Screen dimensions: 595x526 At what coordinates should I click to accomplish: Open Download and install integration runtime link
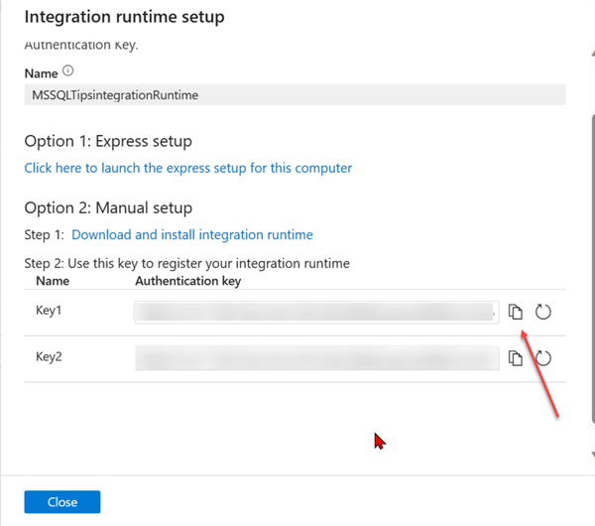point(192,234)
